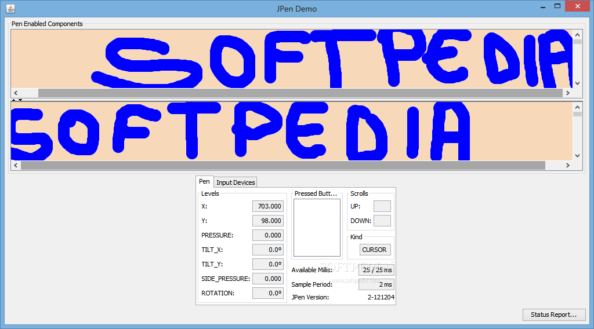
Task: Click the ROTATION value field
Action: pos(268,293)
